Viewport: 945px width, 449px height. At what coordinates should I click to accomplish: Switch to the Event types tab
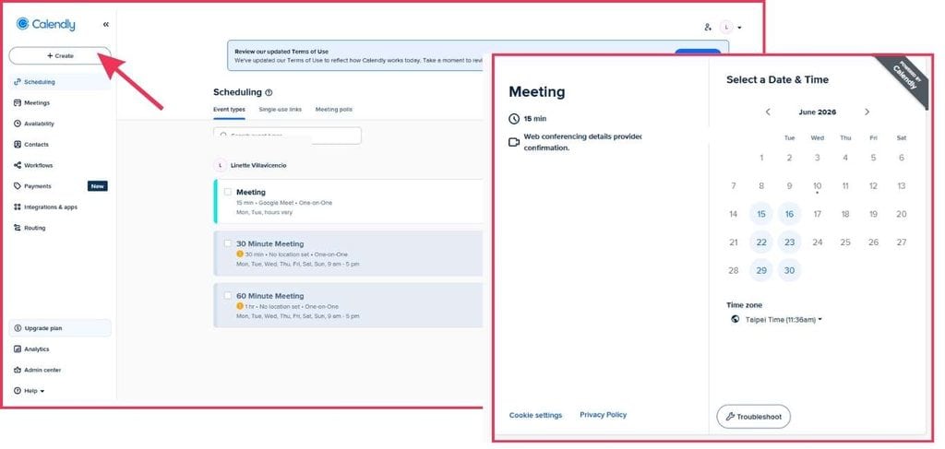[x=229, y=110]
